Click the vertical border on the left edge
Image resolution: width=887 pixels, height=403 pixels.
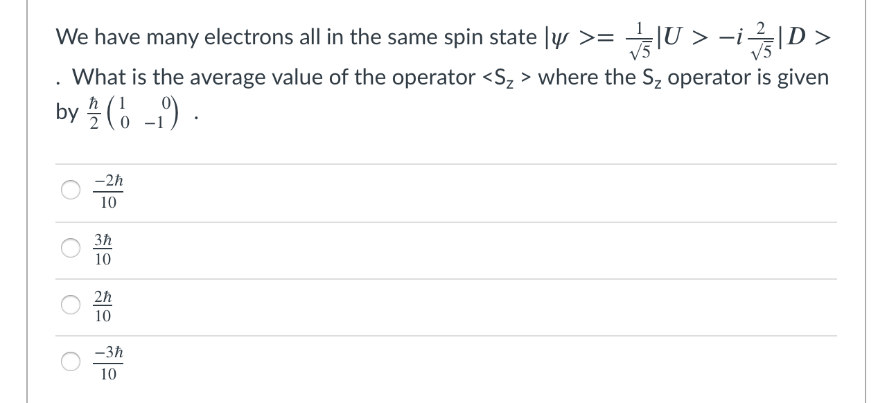tap(27, 201)
